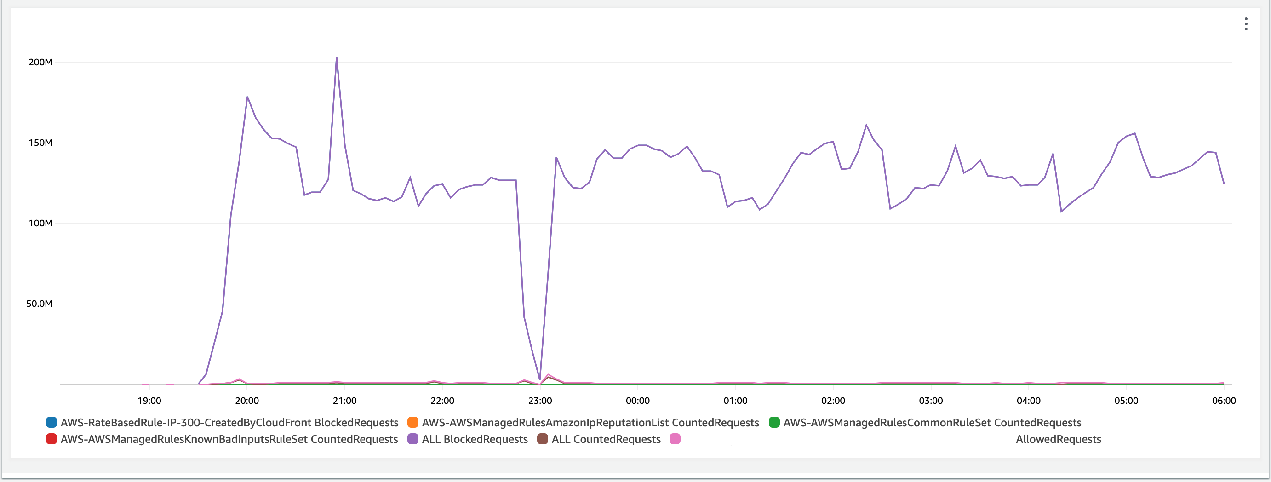
Task: Hide the AmazonIpReputationList CountedRequests series label
Action: [590, 423]
